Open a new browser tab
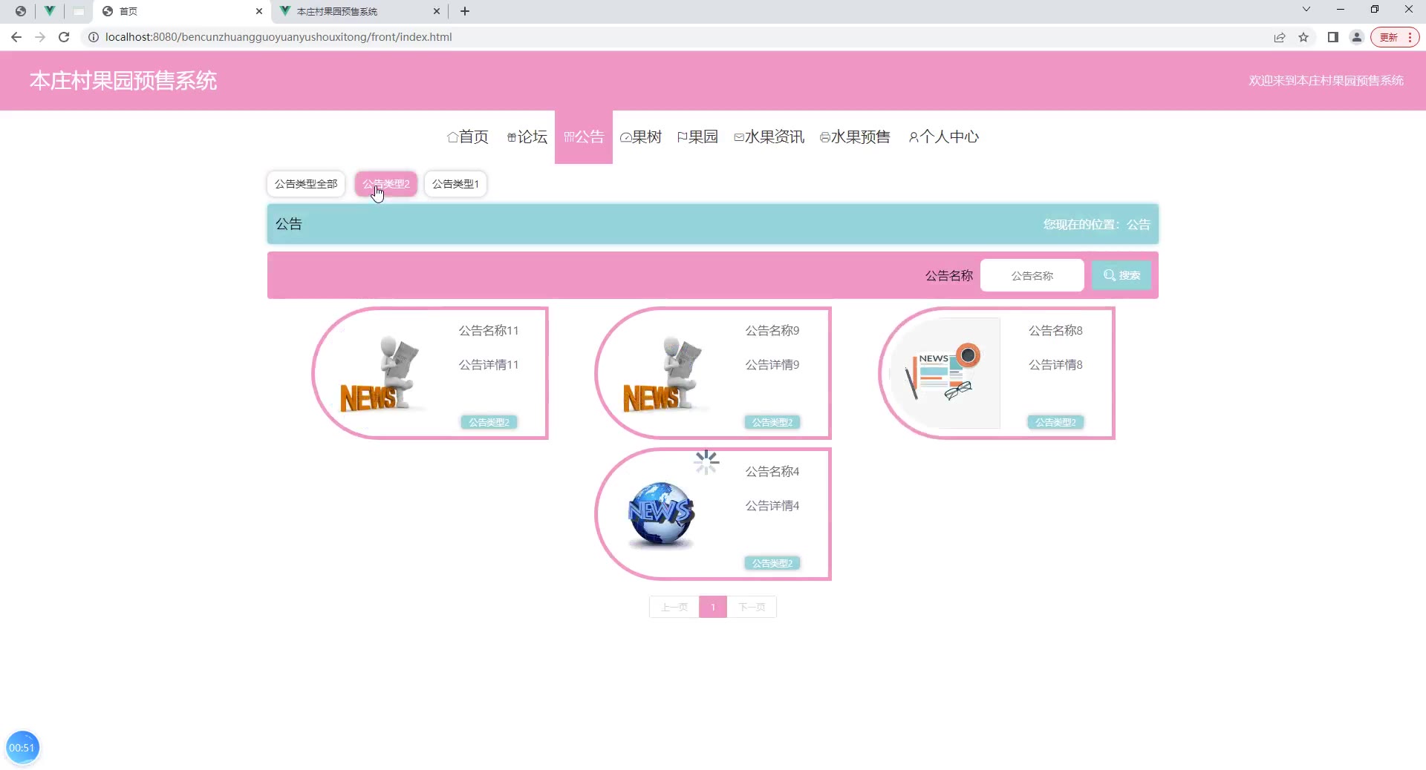The width and height of the screenshot is (1426, 770). coord(465,11)
